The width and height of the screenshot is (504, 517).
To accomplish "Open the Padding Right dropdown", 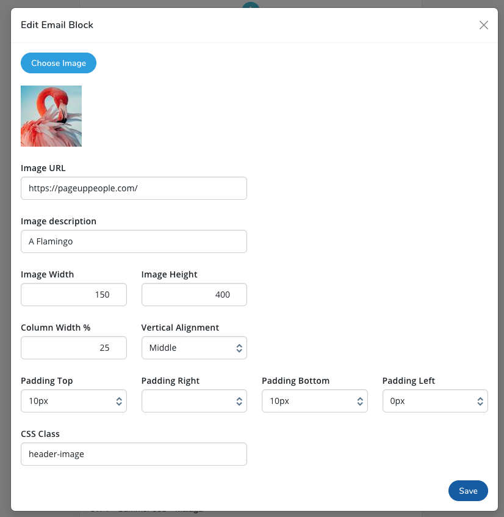I will (194, 401).
